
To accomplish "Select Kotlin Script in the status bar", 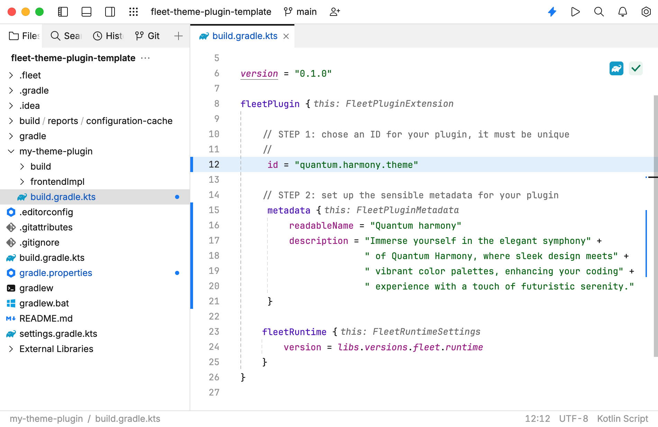I will click(x=622, y=418).
